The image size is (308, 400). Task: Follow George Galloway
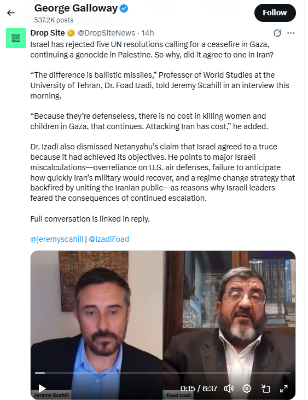click(x=275, y=13)
